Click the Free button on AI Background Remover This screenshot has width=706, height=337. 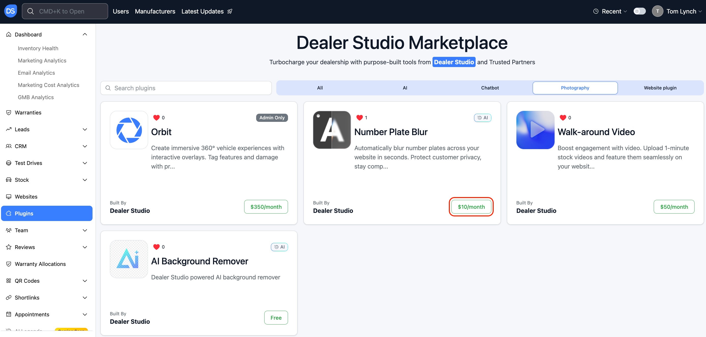click(x=276, y=318)
